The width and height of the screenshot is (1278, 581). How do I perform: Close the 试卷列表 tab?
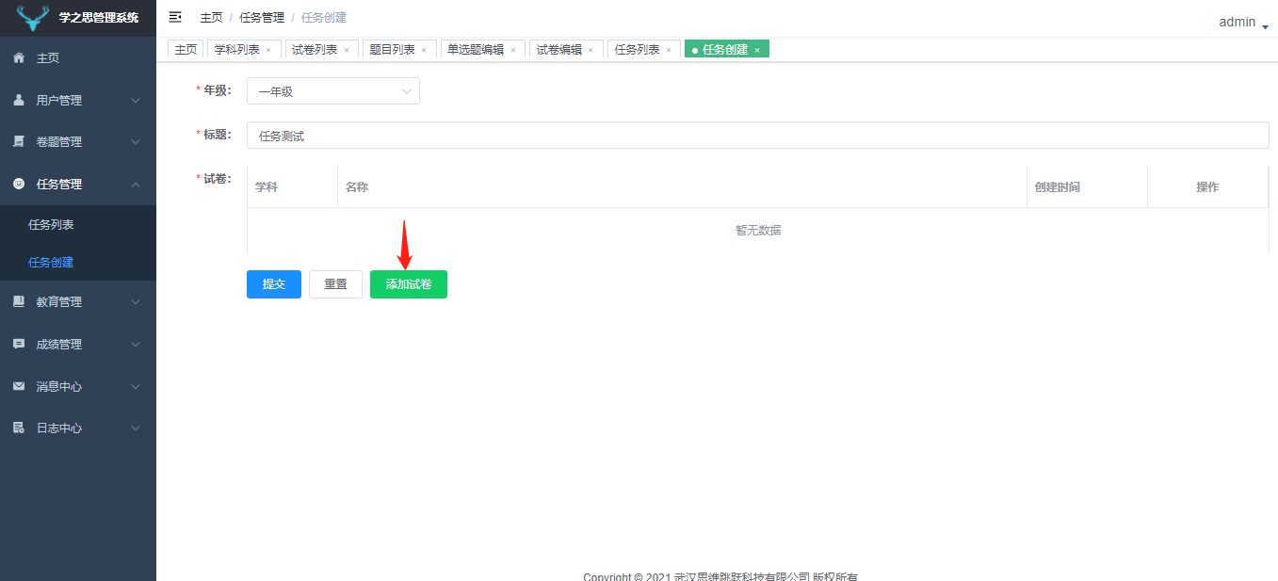tap(345, 48)
